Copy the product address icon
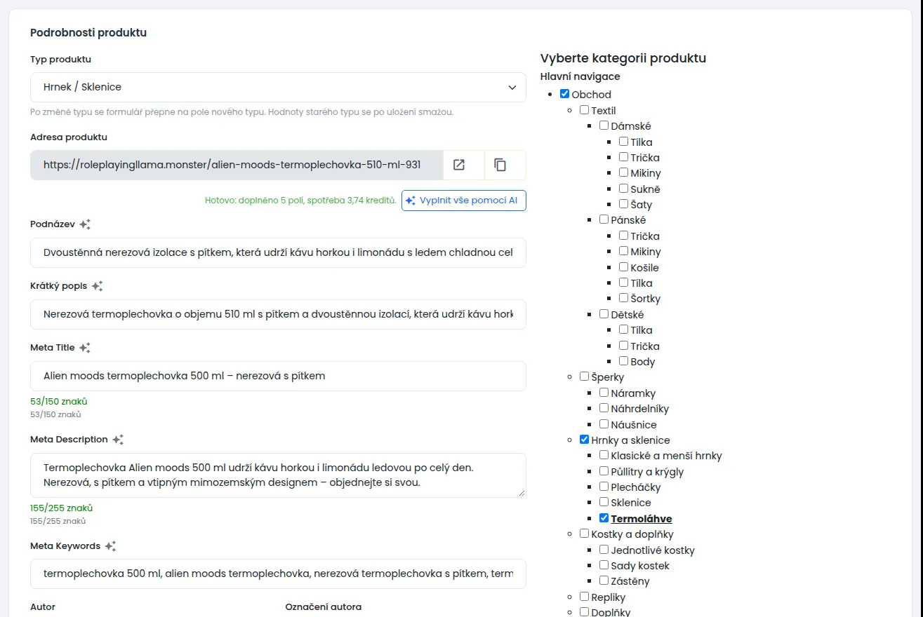Viewport: 923px width, 617px height. [500, 165]
